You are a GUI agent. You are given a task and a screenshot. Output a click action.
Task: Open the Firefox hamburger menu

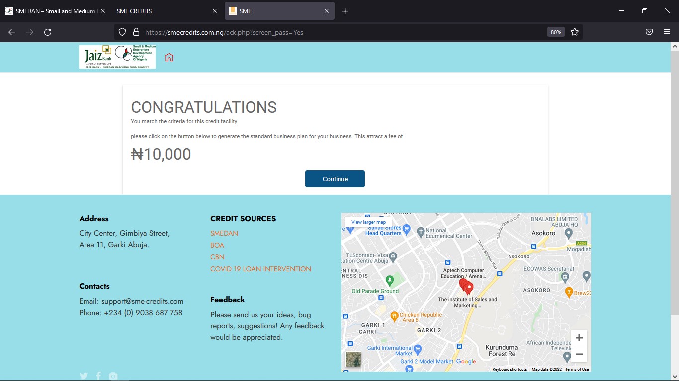pos(667,32)
